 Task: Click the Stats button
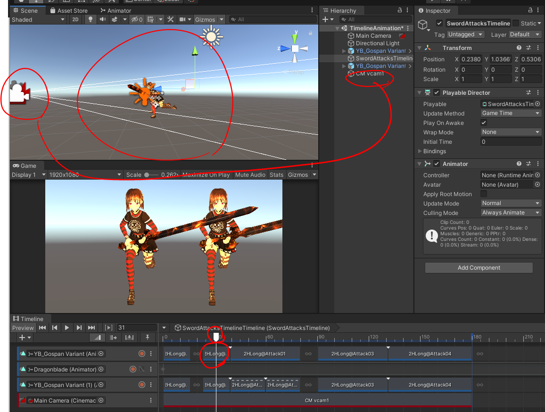coord(277,174)
